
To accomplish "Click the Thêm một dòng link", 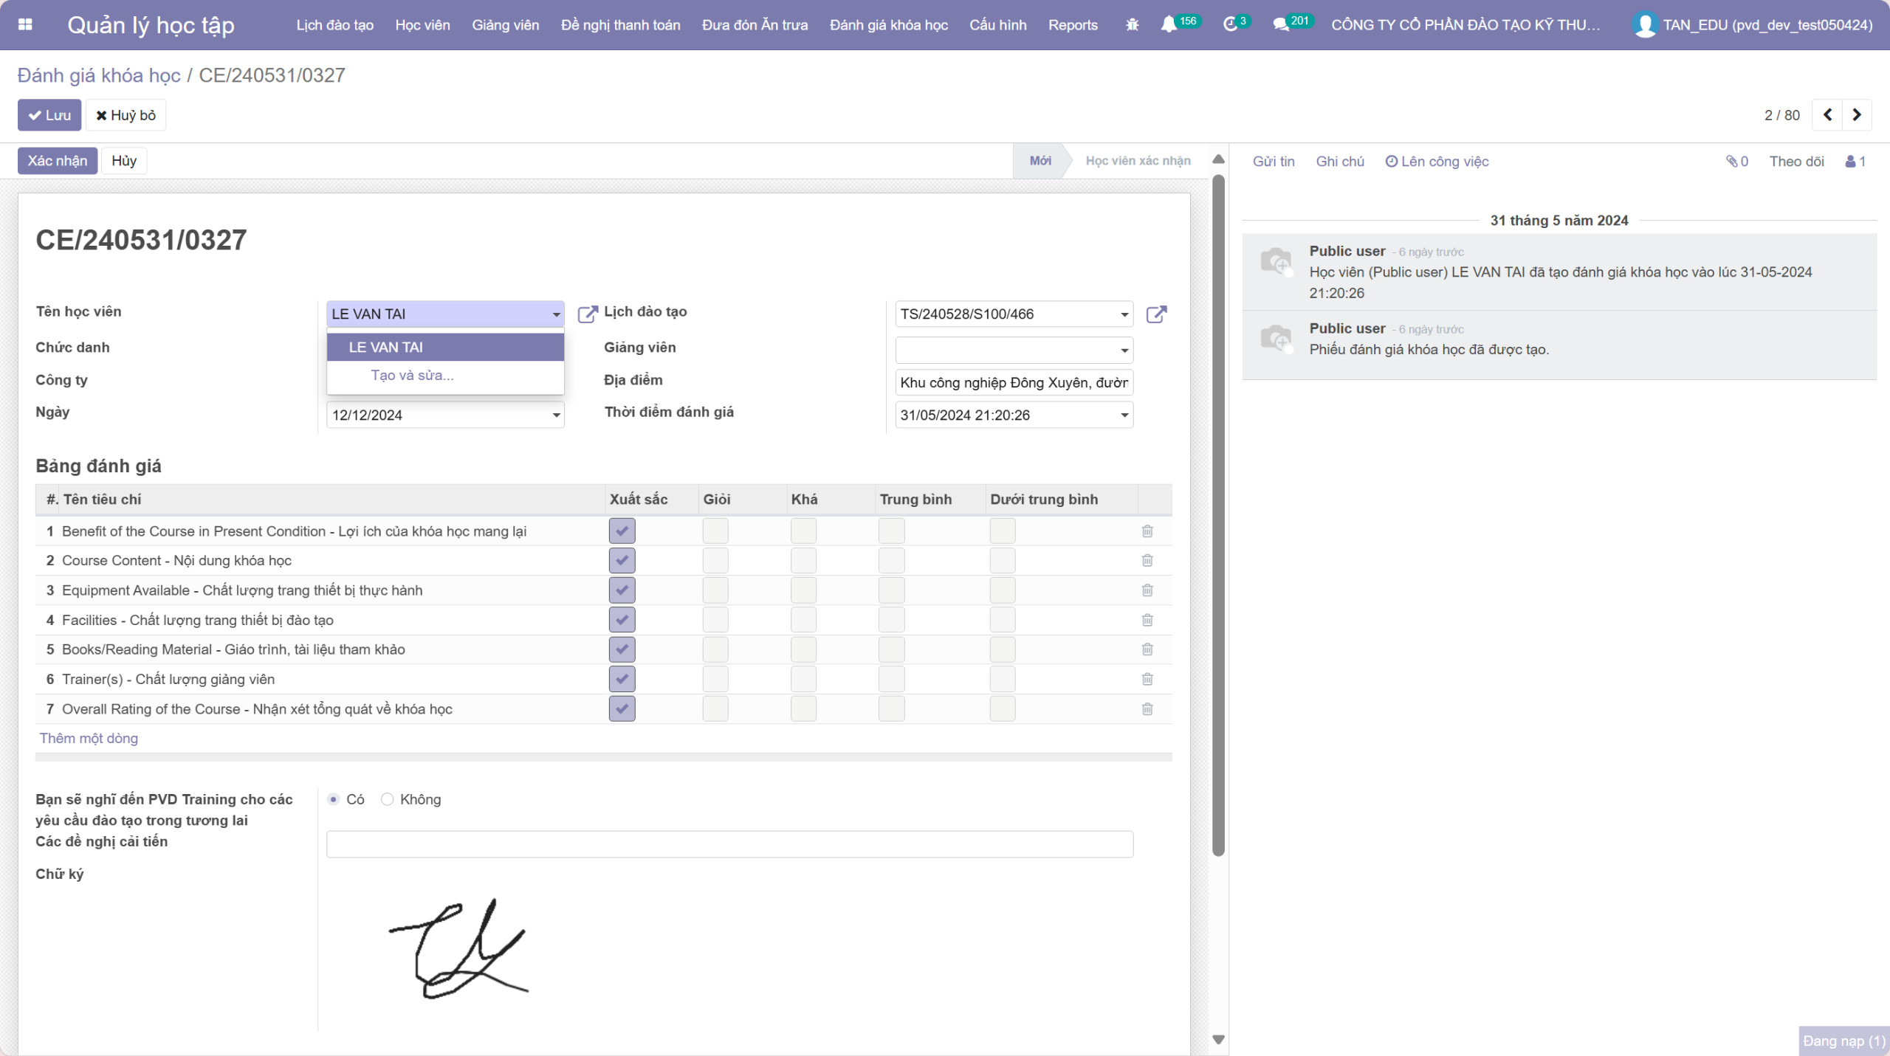I will [x=89, y=739].
